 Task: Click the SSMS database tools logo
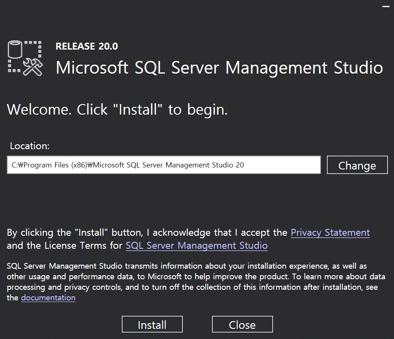pyautogui.click(x=25, y=59)
